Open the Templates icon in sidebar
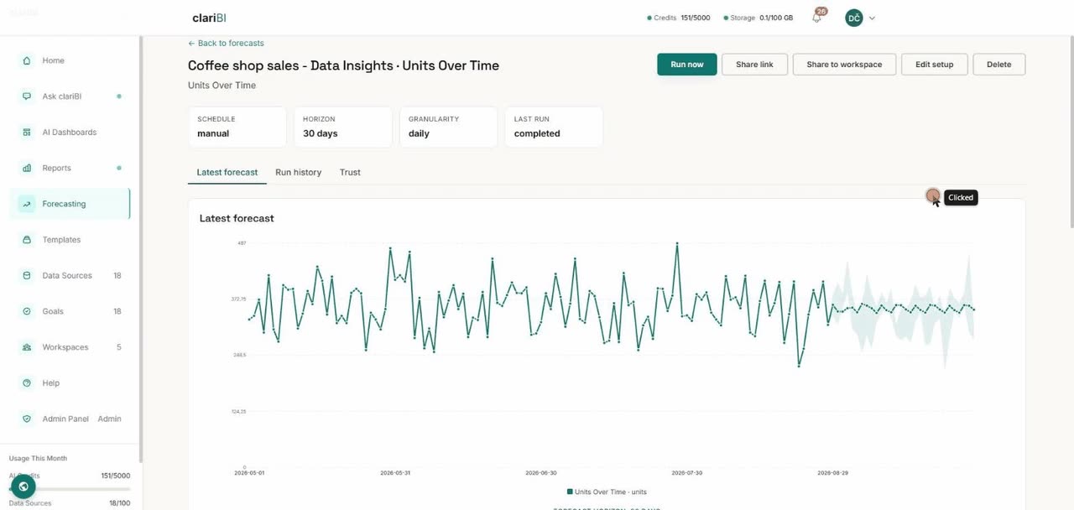 (x=27, y=240)
